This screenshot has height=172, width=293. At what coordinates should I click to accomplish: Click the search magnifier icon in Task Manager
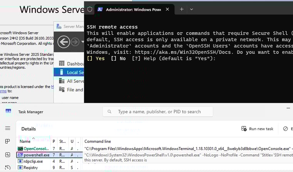pos(109,112)
